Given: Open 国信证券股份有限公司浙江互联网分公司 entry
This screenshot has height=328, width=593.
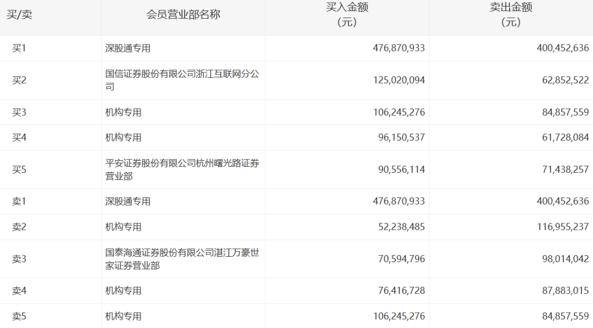Looking at the screenshot, I should point(182,80).
